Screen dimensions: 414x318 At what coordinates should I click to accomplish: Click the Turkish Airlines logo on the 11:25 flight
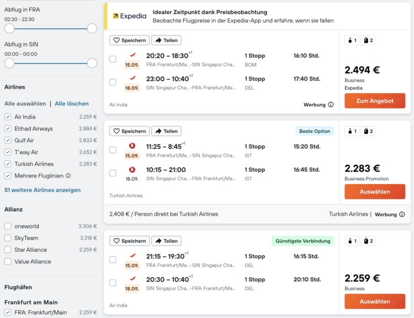[x=132, y=146]
